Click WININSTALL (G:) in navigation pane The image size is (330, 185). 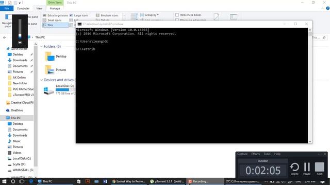(23, 170)
